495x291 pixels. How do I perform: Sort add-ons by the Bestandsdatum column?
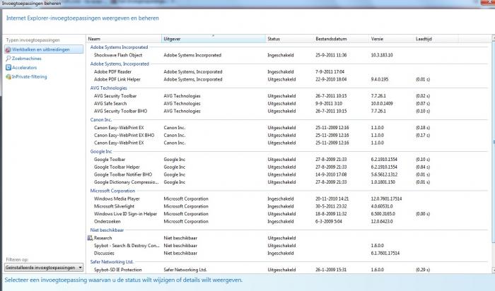point(342,39)
